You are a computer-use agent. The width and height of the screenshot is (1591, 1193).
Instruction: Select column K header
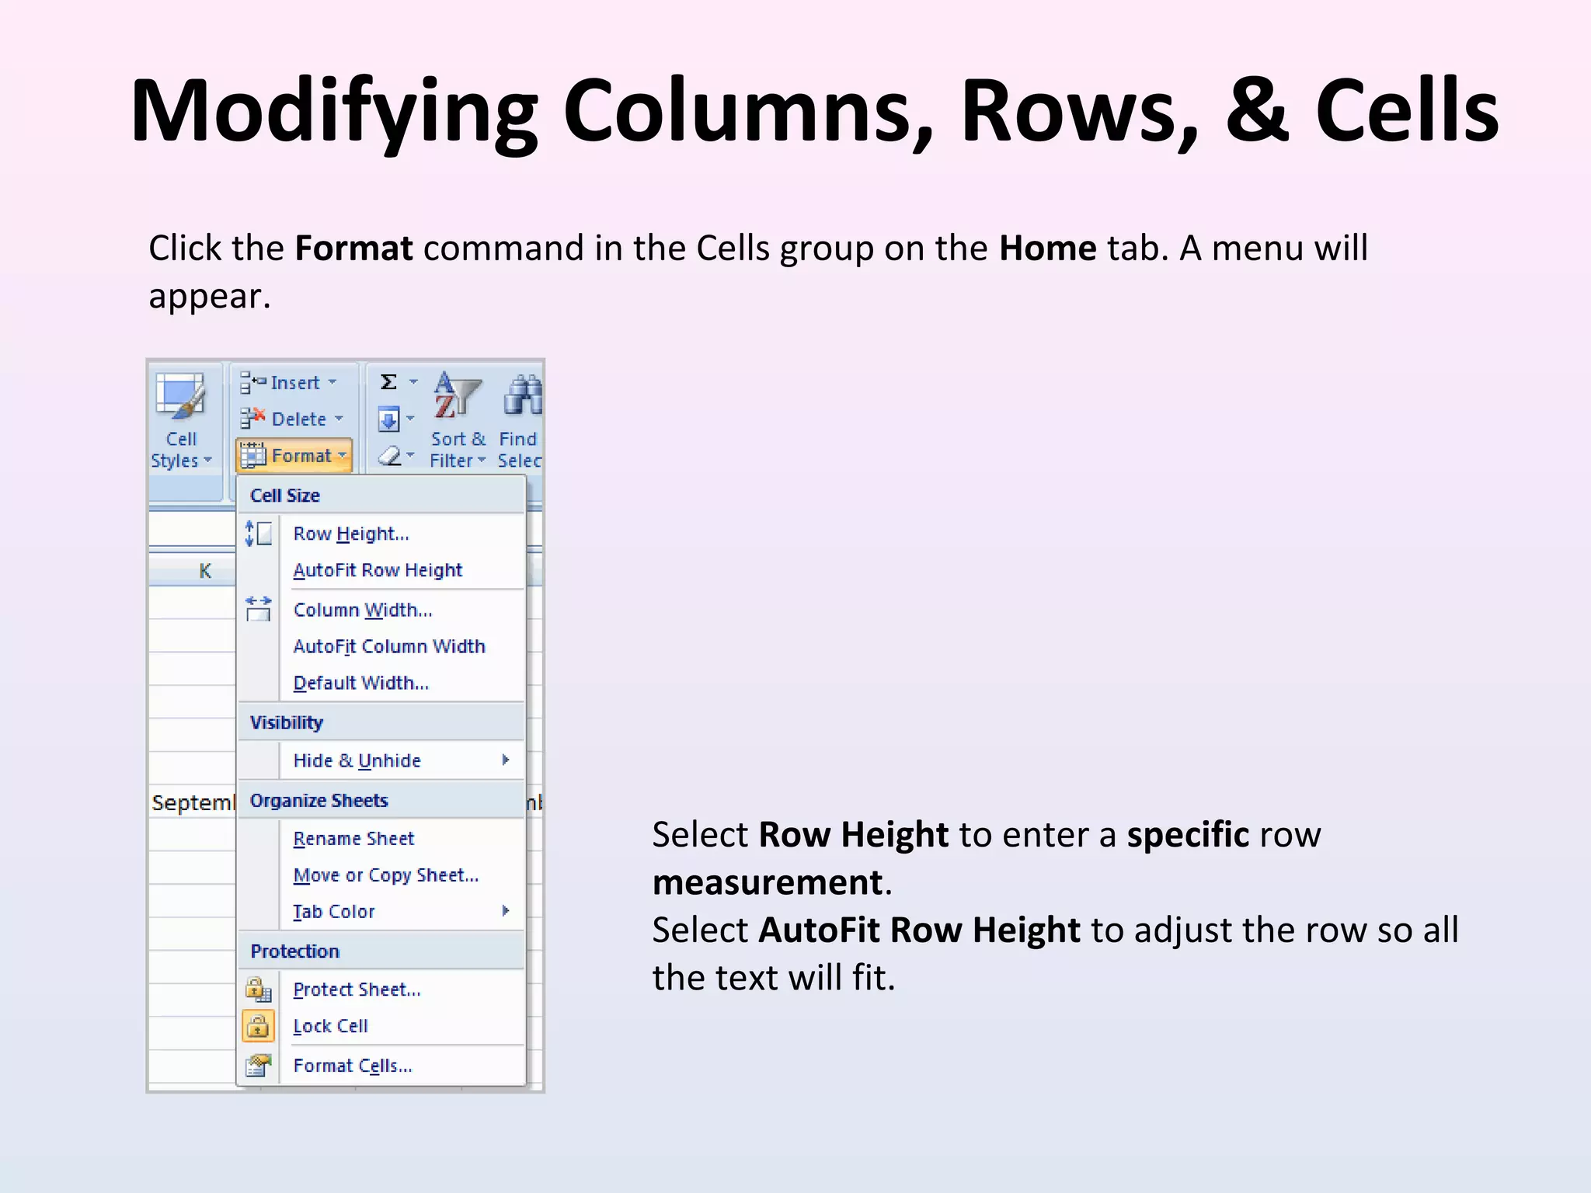192,571
